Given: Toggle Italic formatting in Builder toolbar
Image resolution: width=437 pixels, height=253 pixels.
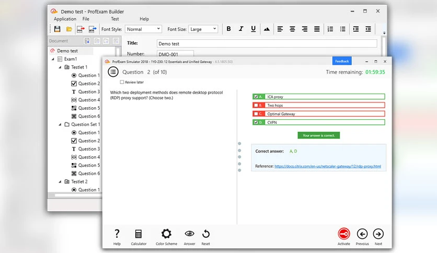Looking at the screenshot, I should [x=241, y=29].
